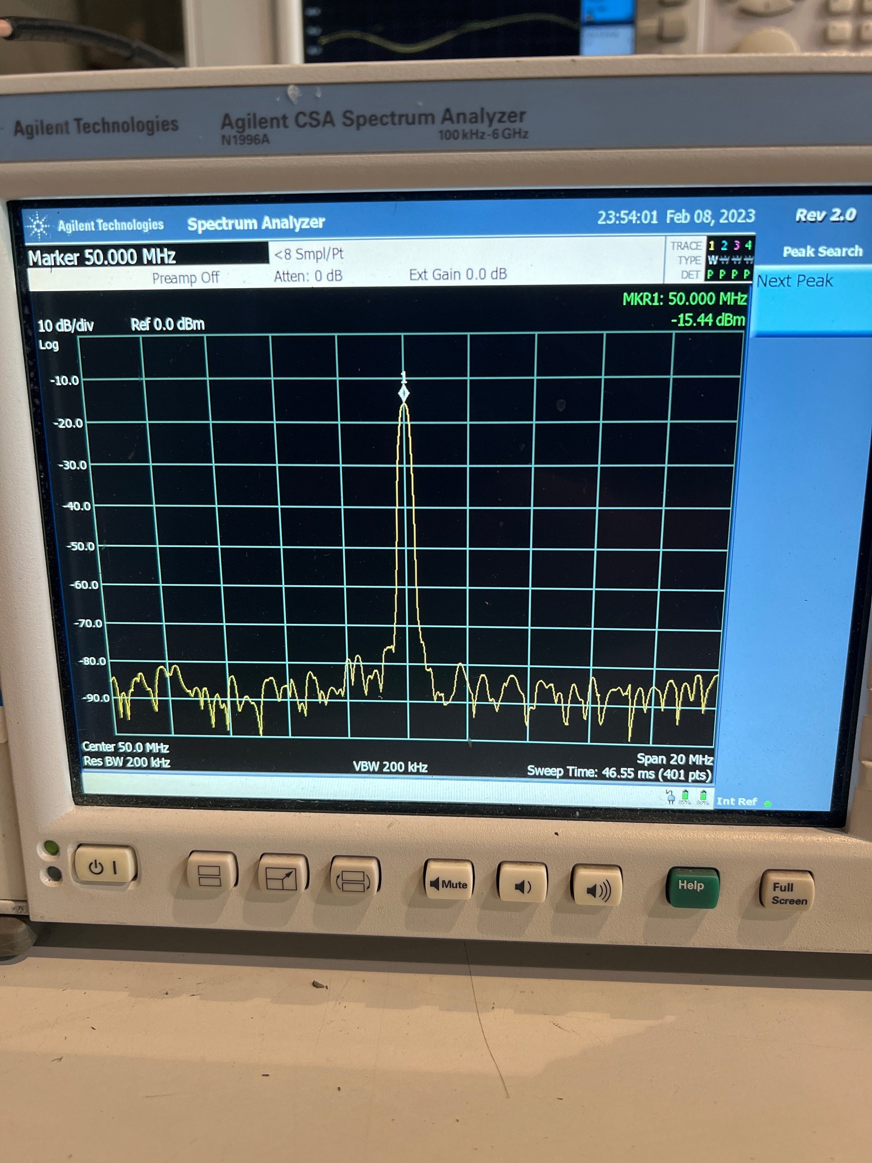
Task: Select trace 2 in trace indicator
Action: [x=724, y=246]
